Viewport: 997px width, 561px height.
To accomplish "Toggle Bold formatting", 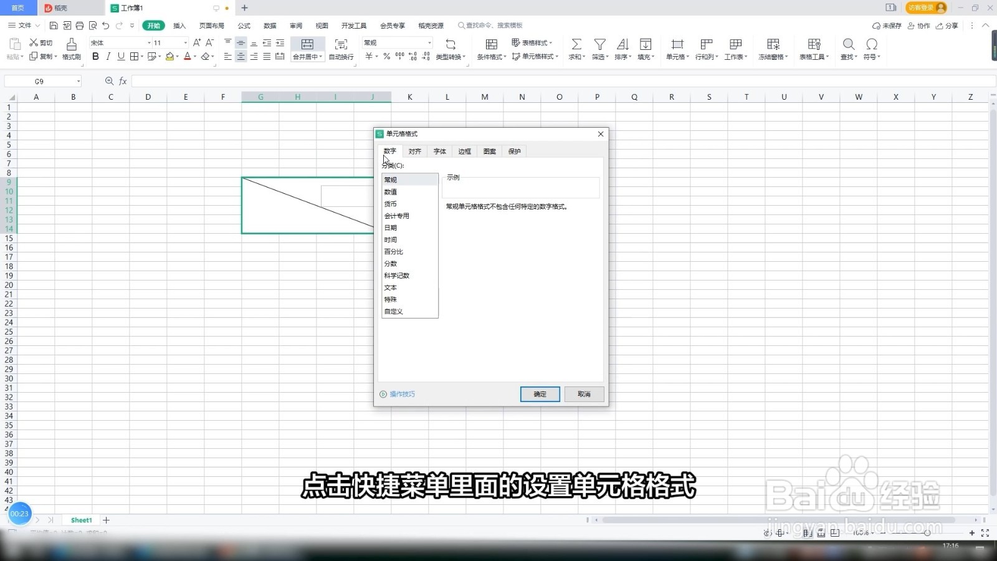I will [x=95, y=56].
